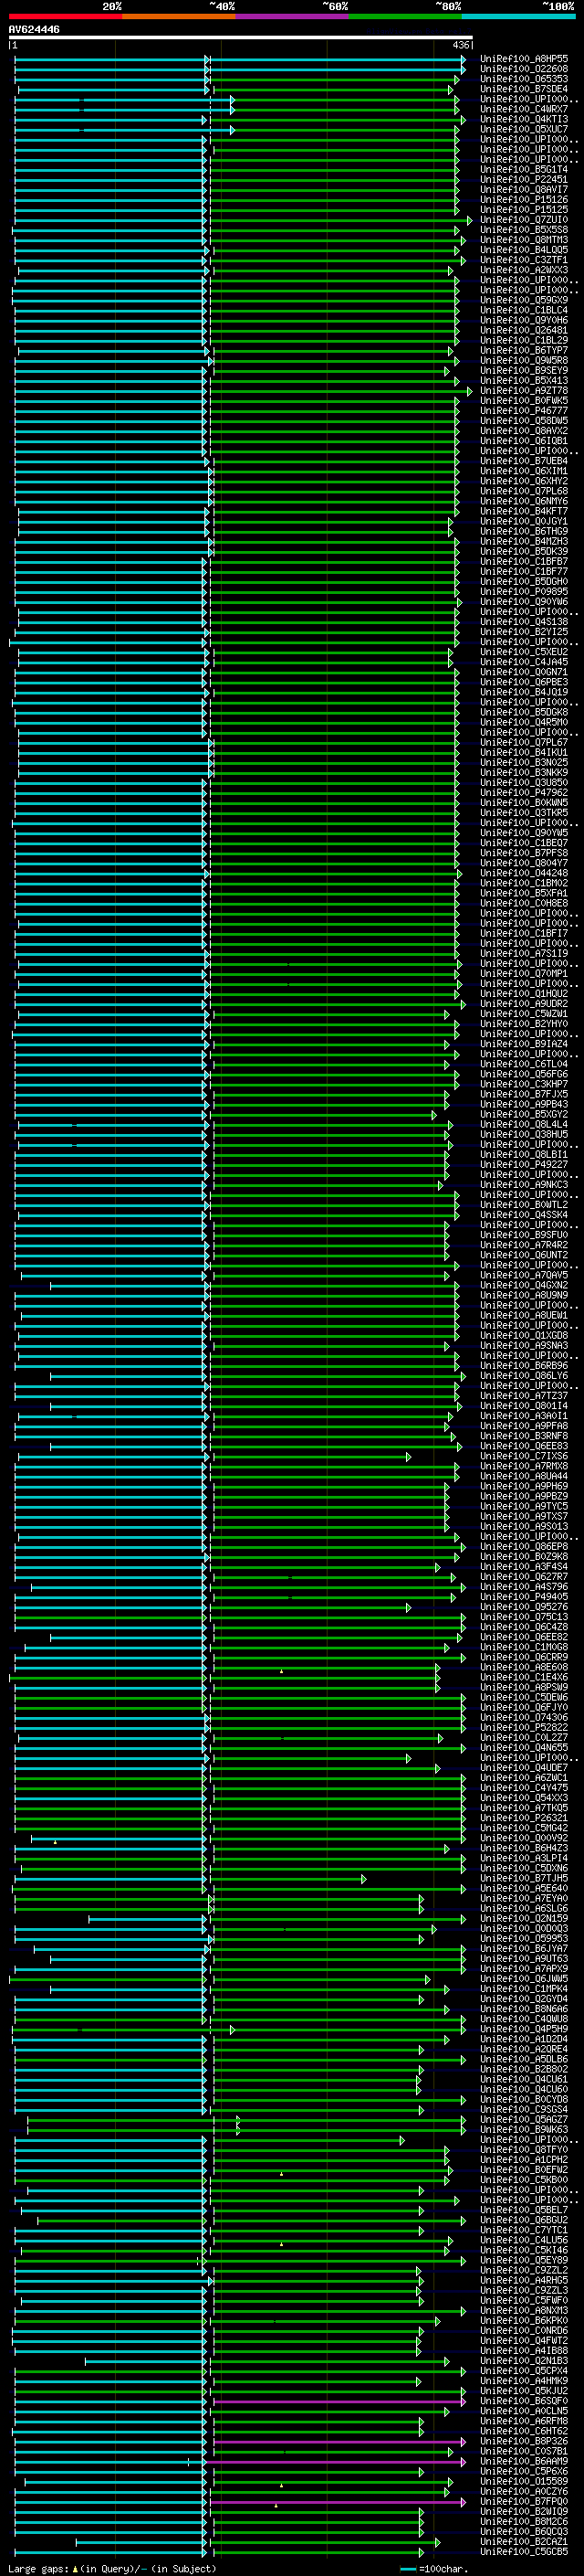Select the UniRef100_Q86EP8 label

click(x=524, y=1546)
